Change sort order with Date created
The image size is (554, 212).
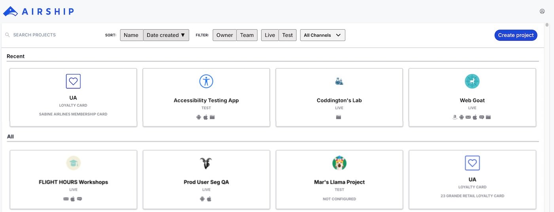[x=166, y=35]
